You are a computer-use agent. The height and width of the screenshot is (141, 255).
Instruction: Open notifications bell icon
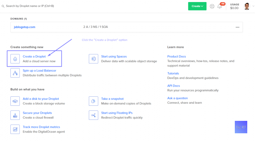[x=220, y=6]
